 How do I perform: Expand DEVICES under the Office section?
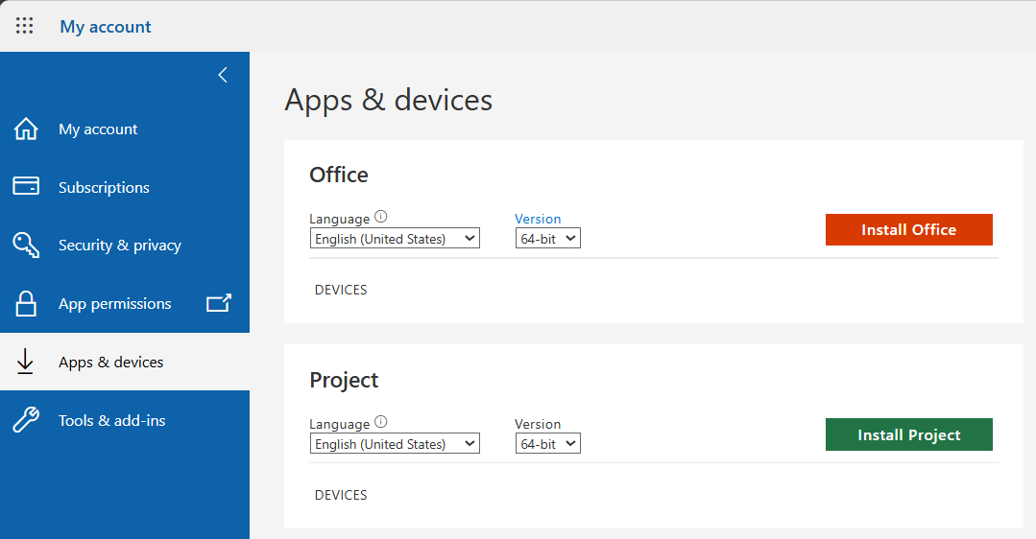tap(341, 290)
